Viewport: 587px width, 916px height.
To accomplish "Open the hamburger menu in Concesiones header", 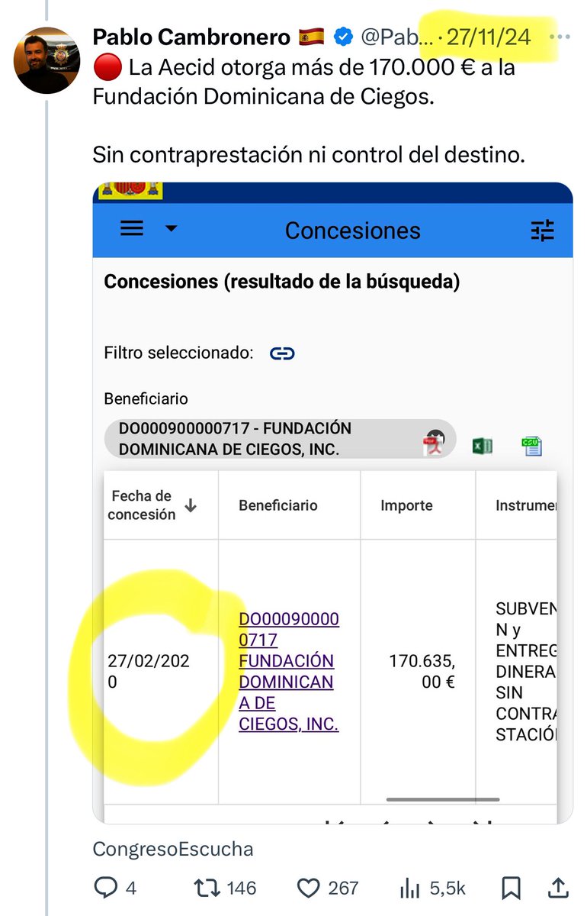I will point(133,229).
